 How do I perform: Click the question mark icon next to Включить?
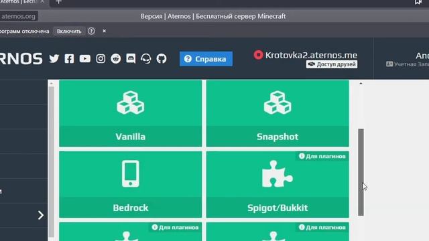tap(91, 31)
